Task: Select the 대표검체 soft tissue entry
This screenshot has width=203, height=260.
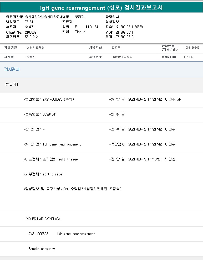Action: 51,159
